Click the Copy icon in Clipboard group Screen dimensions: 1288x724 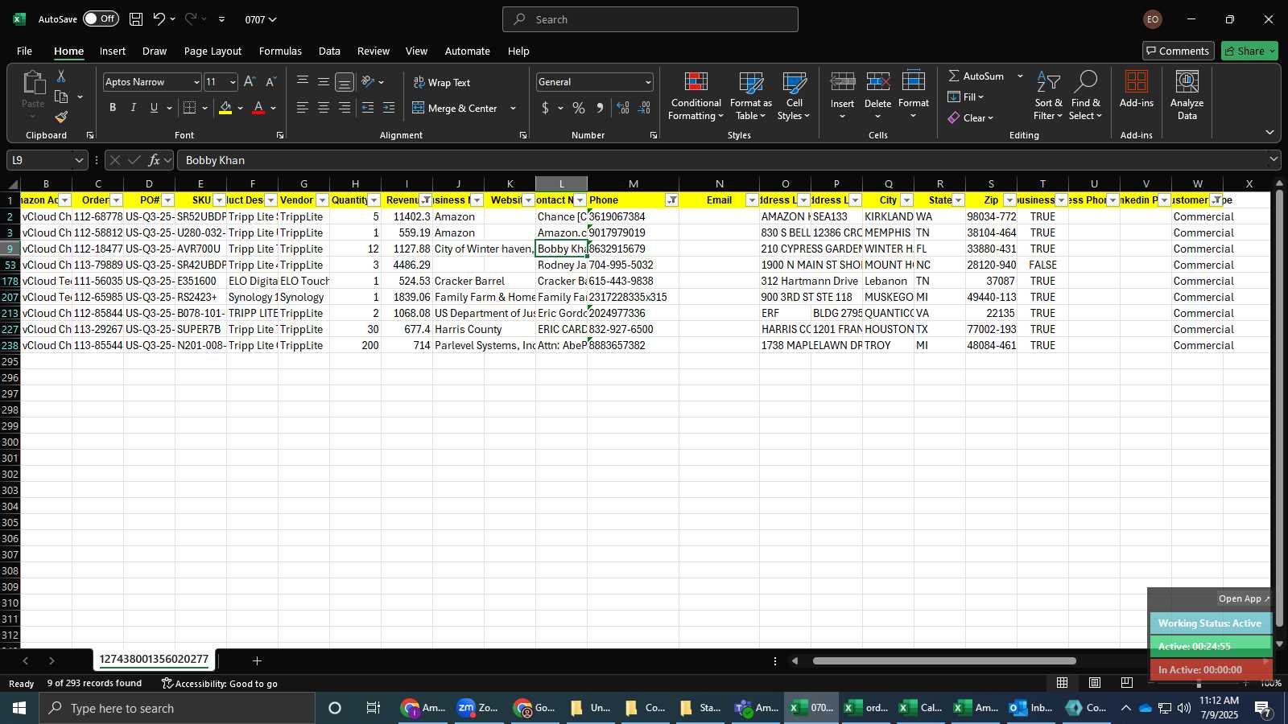(61, 97)
